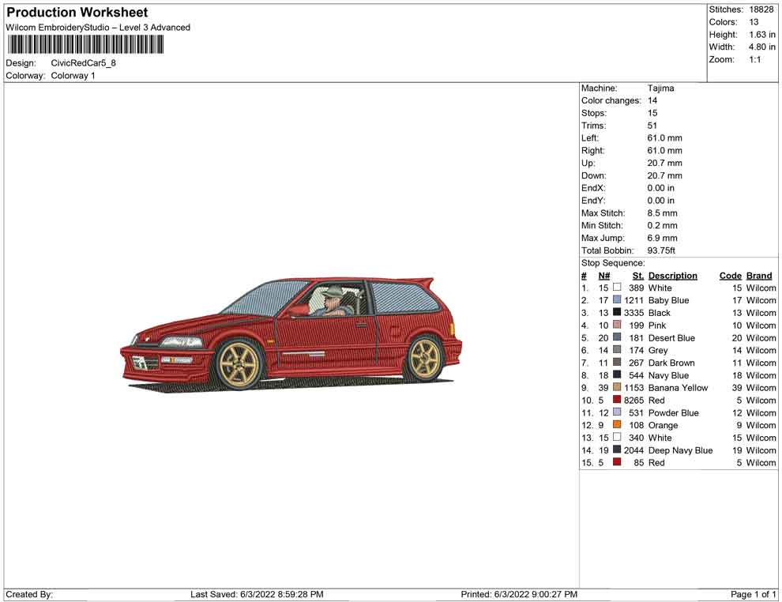Click the barcode under the worksheet title
The image size is (782, 602).
(x=85, y=45)
